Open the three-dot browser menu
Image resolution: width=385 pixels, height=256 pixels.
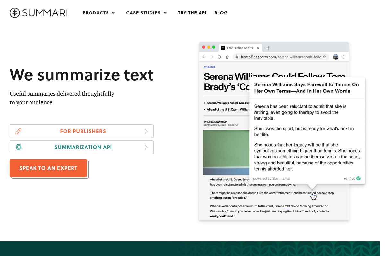click(344, 57)
